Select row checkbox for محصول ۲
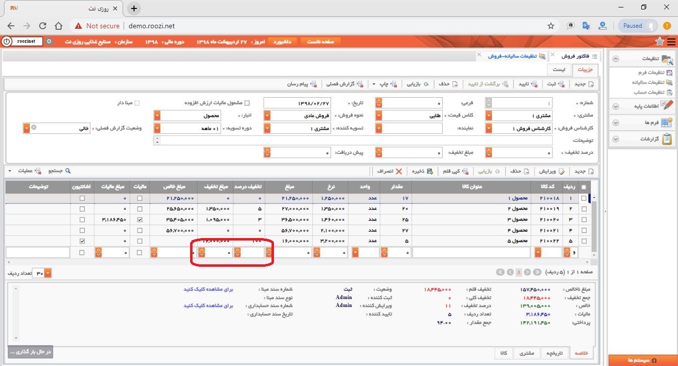Image resolution: width=678 pixels, height=366 pixels. pos(584,209)
